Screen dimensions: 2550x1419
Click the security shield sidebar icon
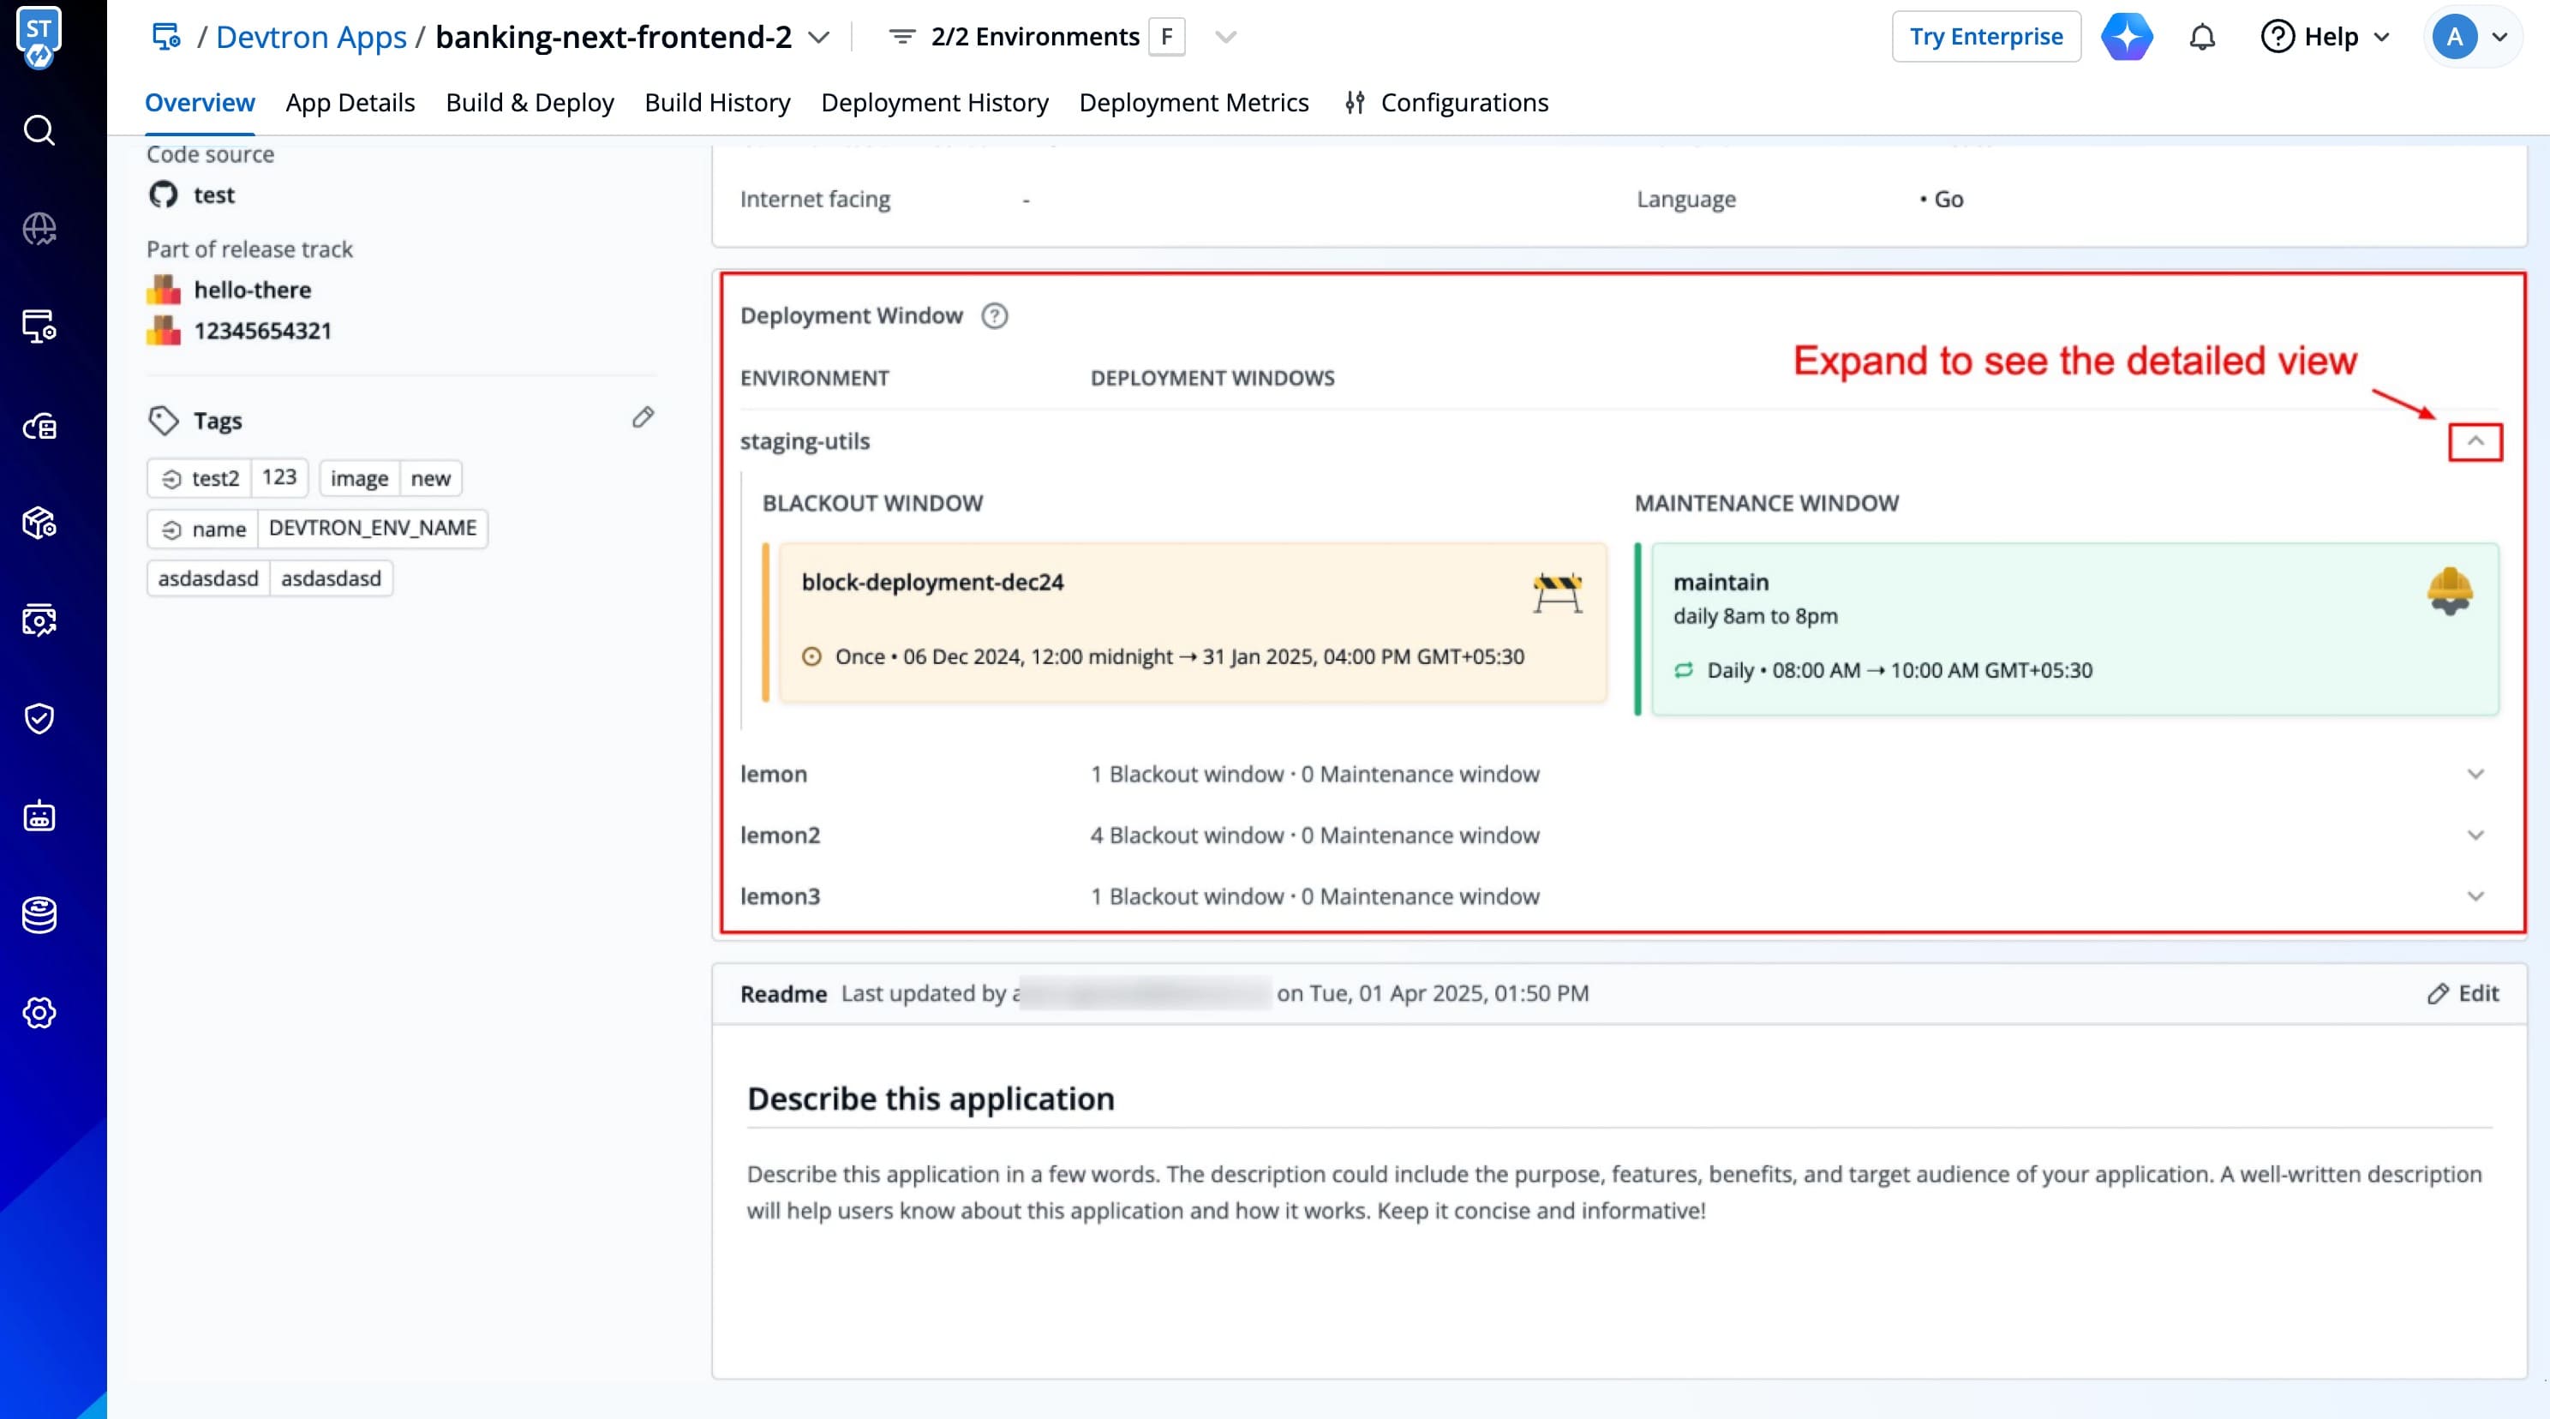click(39, 718)
